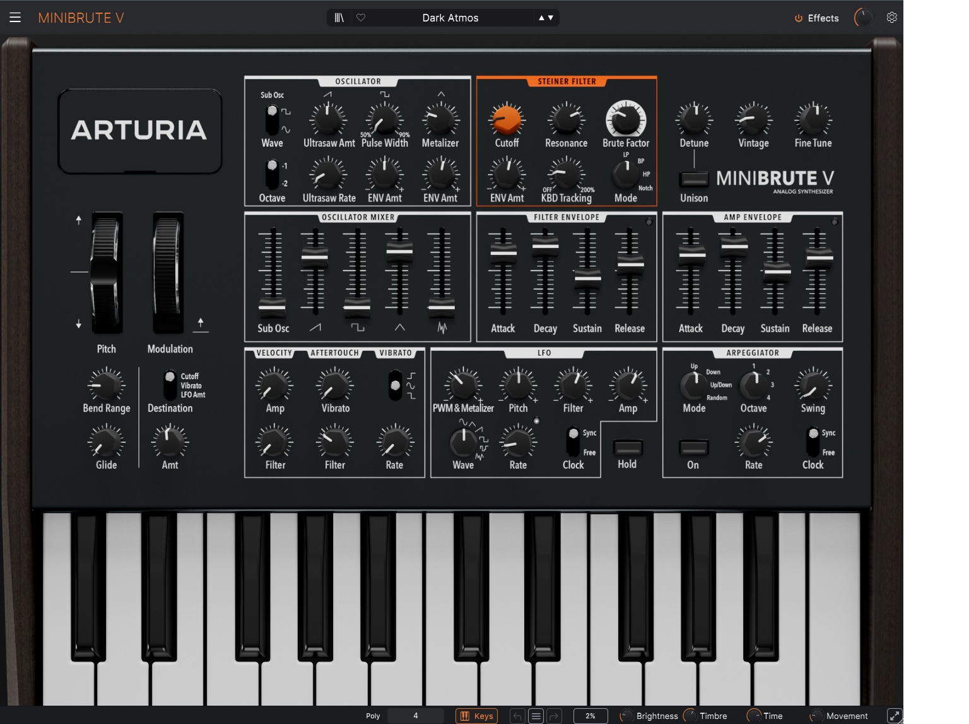Viewport: 969px width, 724px height.
Task: Click the Filter Envelope corner dot button
Action: coord(649,222)
